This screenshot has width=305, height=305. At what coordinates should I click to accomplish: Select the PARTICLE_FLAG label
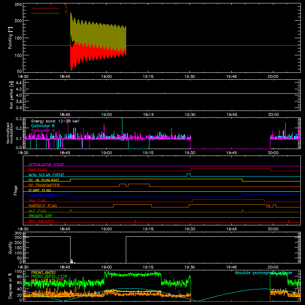[43, 206]
